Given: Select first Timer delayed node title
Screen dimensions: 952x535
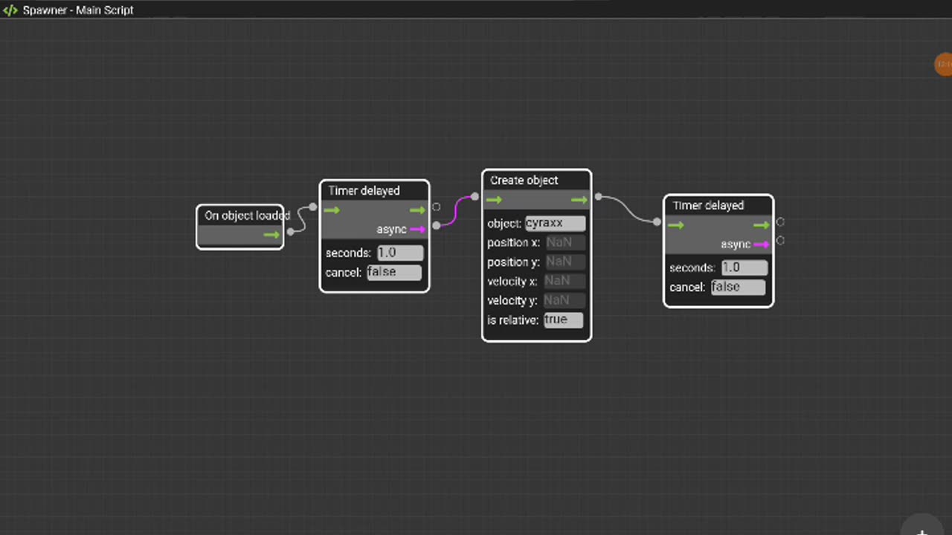Looking at the screenshot, I should click(x=364, y=191).
